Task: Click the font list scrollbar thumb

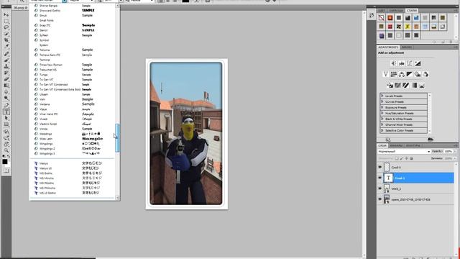Action: click(x=117, y=137)
